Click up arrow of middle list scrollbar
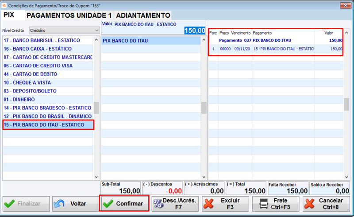The width and height of the screenshot is (354, 217). pyautogui.click(x=204, y=40)
